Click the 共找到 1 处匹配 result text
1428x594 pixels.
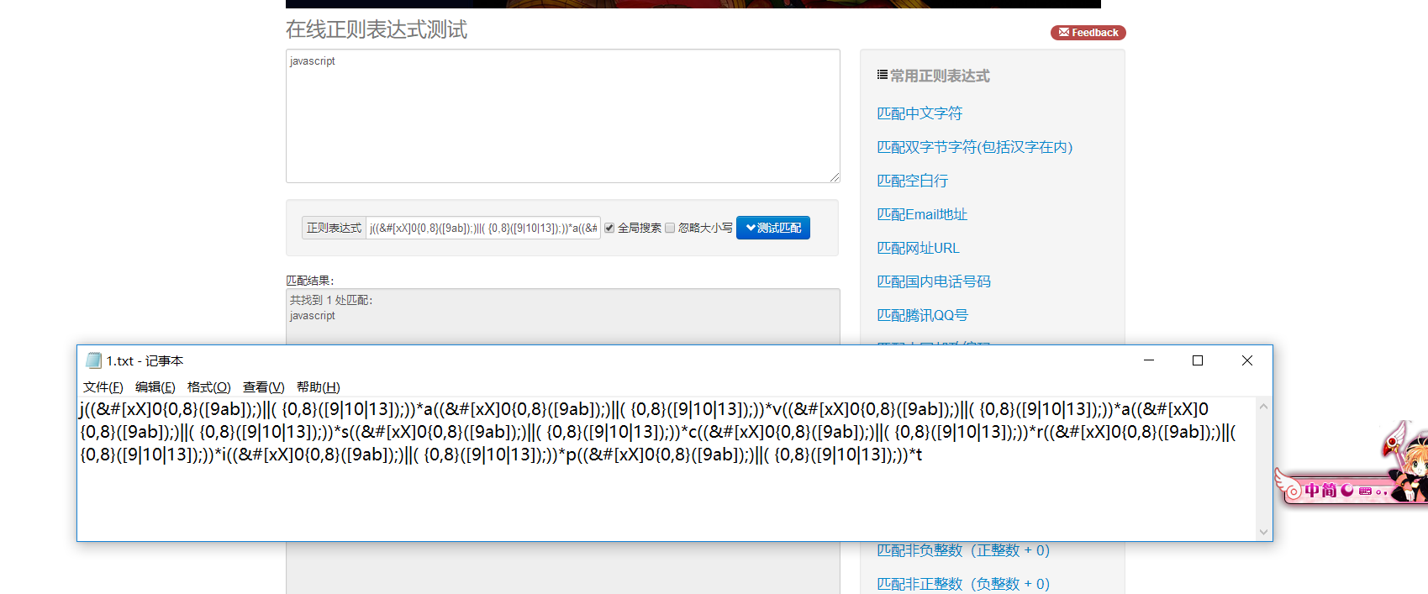pos(331,300)
